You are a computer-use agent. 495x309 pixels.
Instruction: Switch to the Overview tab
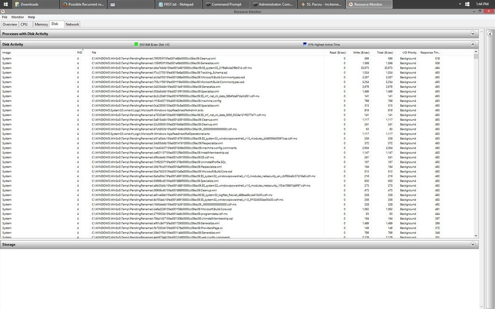(x=10, y=24)
